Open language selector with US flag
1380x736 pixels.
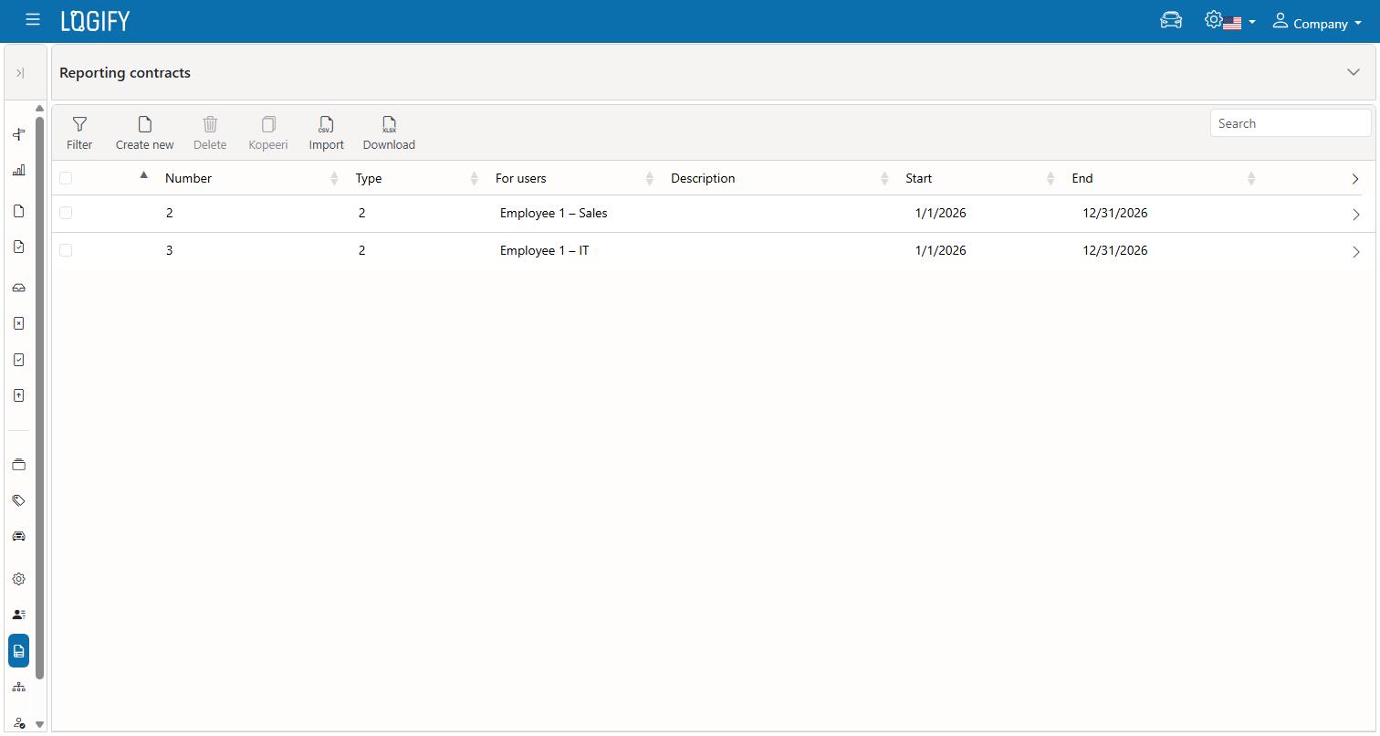pos(1239,23)
